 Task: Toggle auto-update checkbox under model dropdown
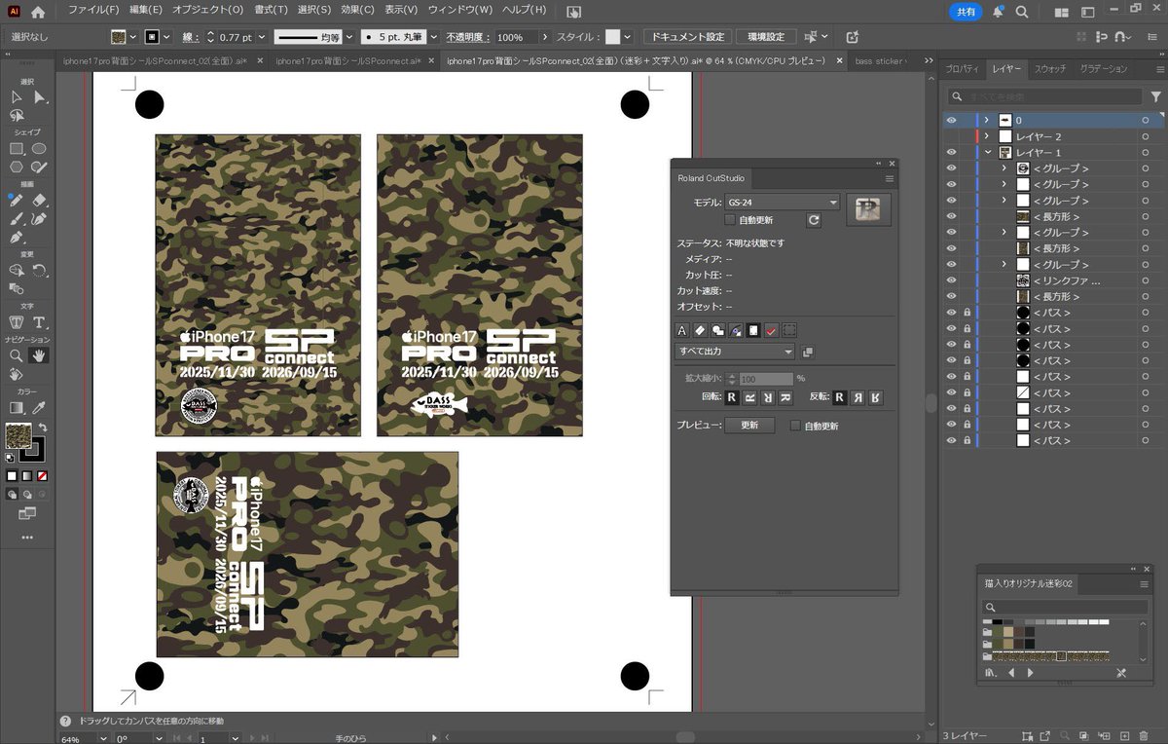[x=731, y=221]
